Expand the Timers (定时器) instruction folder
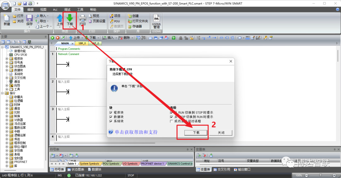Screen dimensions: 341x178 [7, 158]
